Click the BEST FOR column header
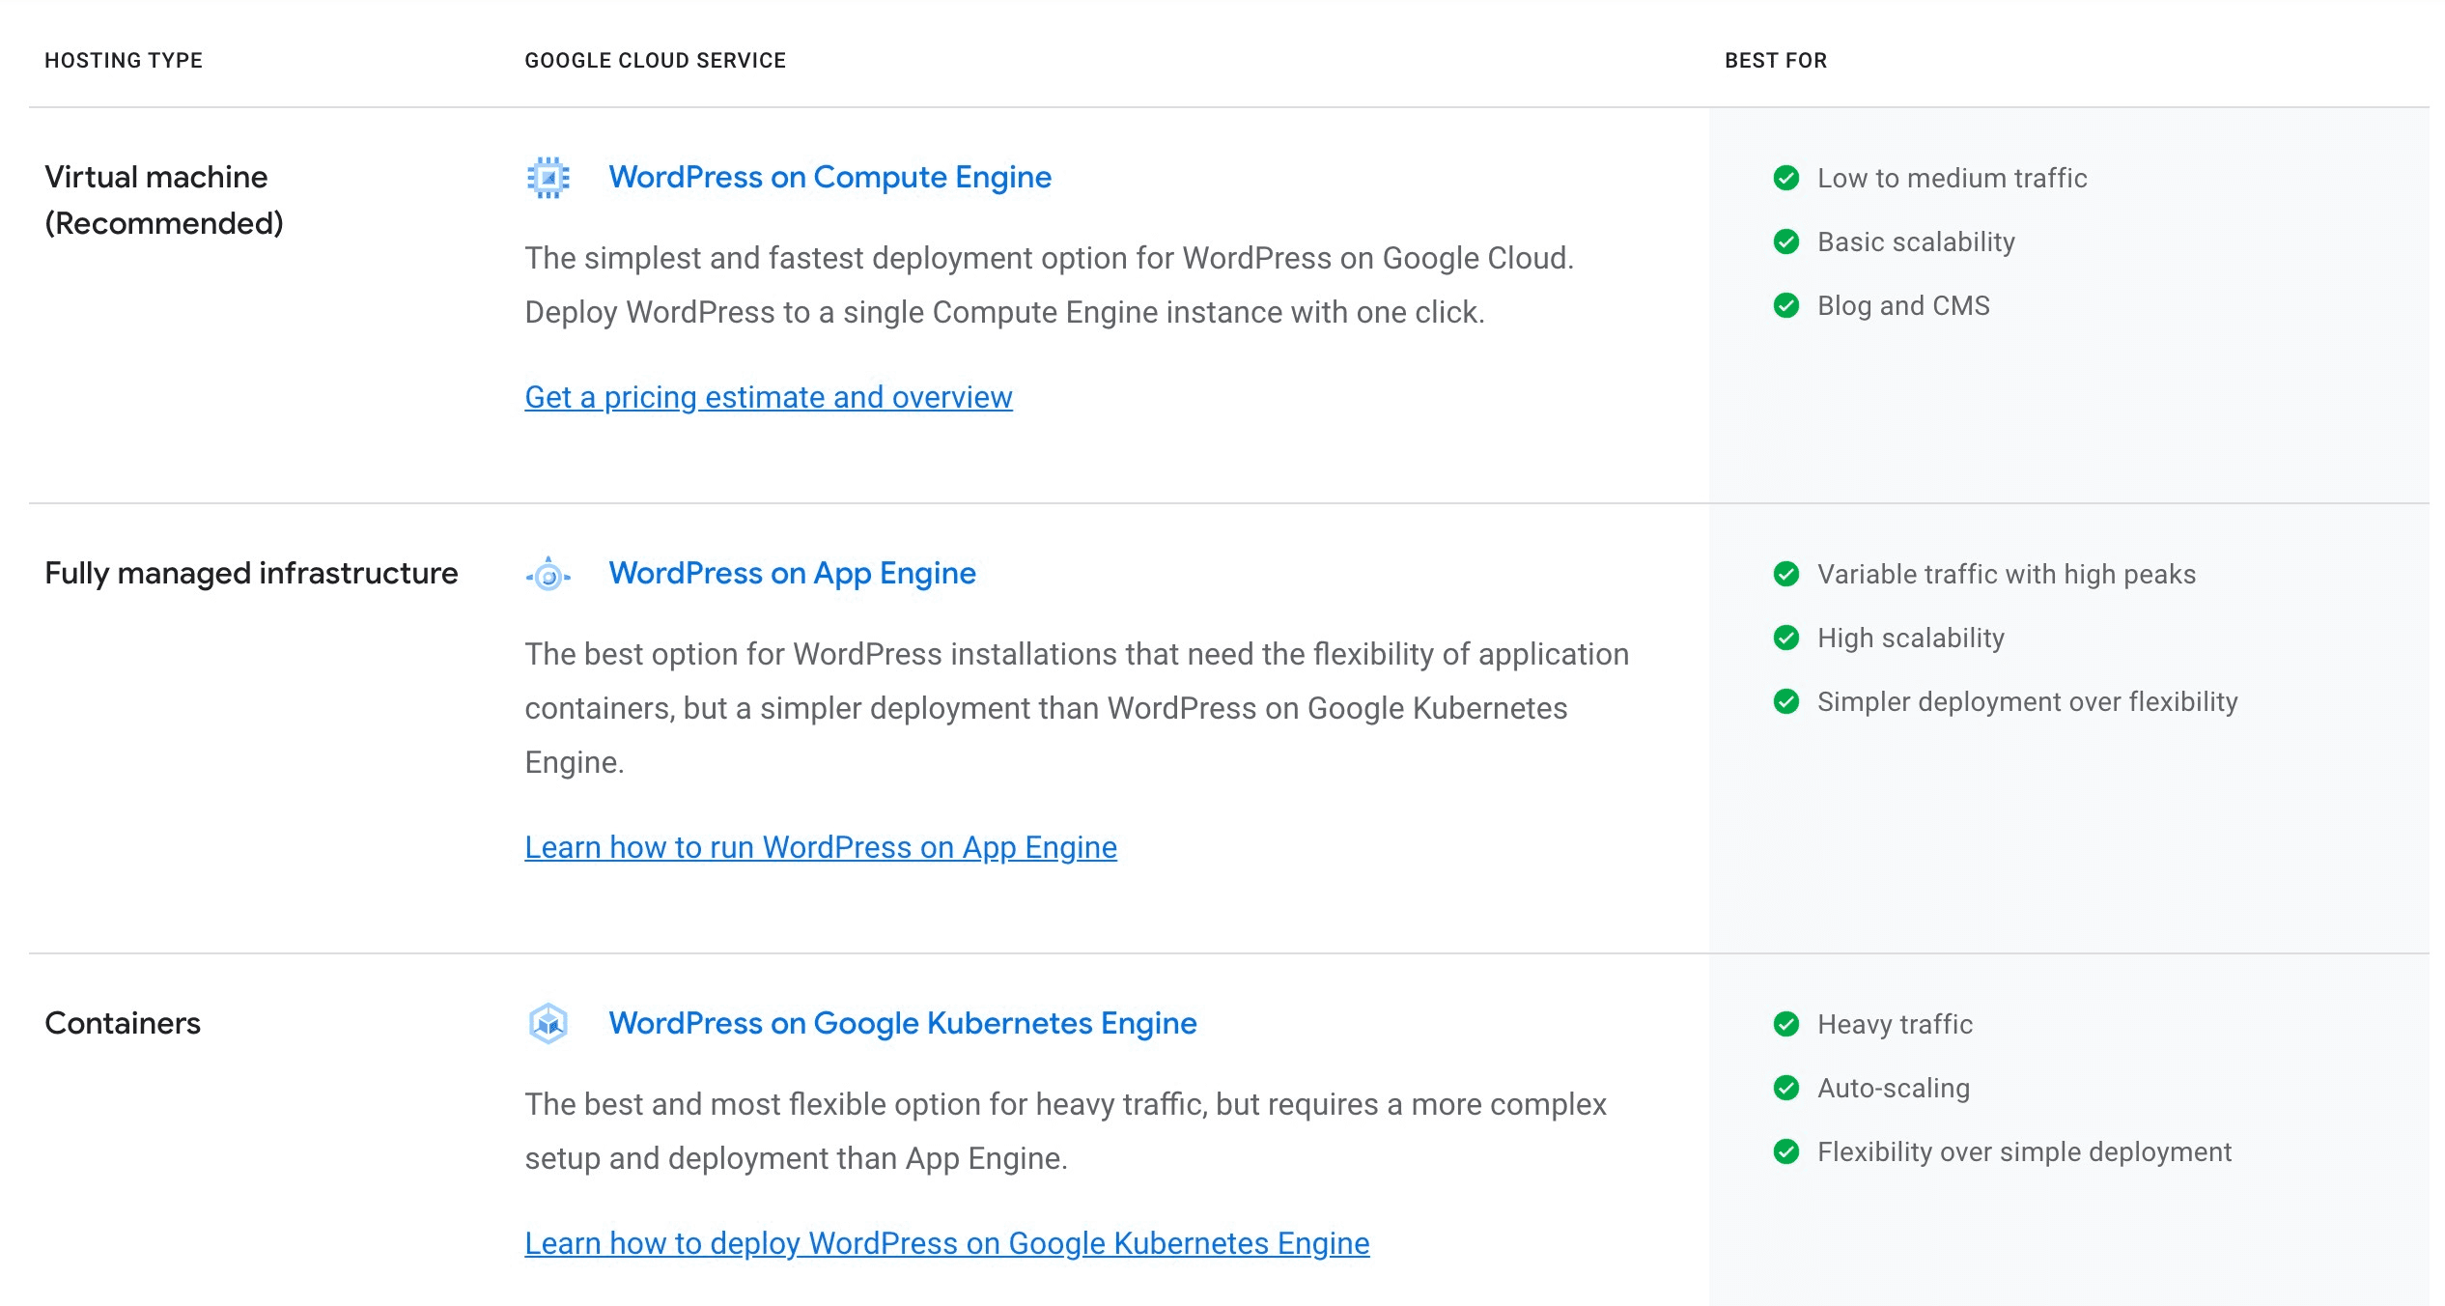Image resolution: width=2445 pixels, height=1306 pixels. click(x=1776, y=61)
